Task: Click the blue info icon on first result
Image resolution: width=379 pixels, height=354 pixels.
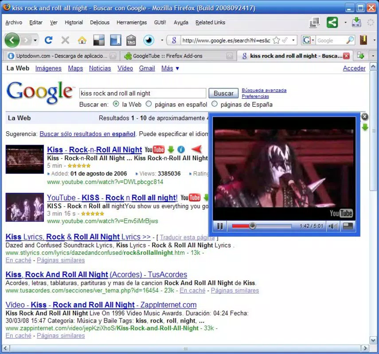Action: pos(181,150)
